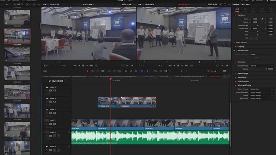Toggle the Composite section enable dot

click(x=235, y=62)
